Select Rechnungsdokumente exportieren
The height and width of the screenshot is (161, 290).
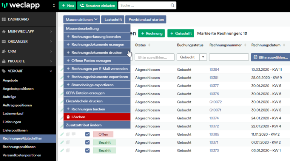[x=97, y=77]
